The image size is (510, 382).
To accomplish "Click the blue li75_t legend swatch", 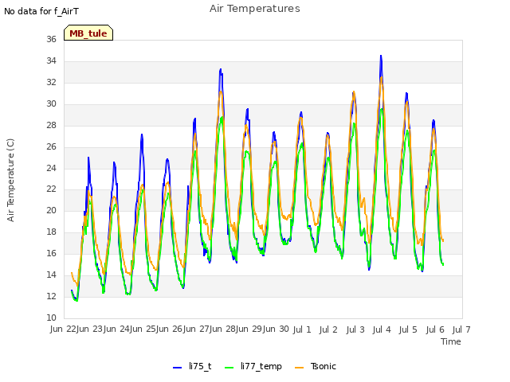I will pyautogui.click(x=177, y=368).
